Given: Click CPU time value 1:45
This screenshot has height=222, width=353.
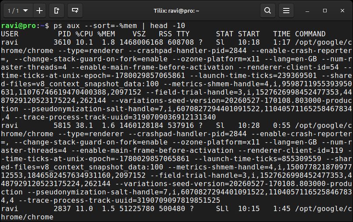Looking at the screenshot, I should [282, 208].
